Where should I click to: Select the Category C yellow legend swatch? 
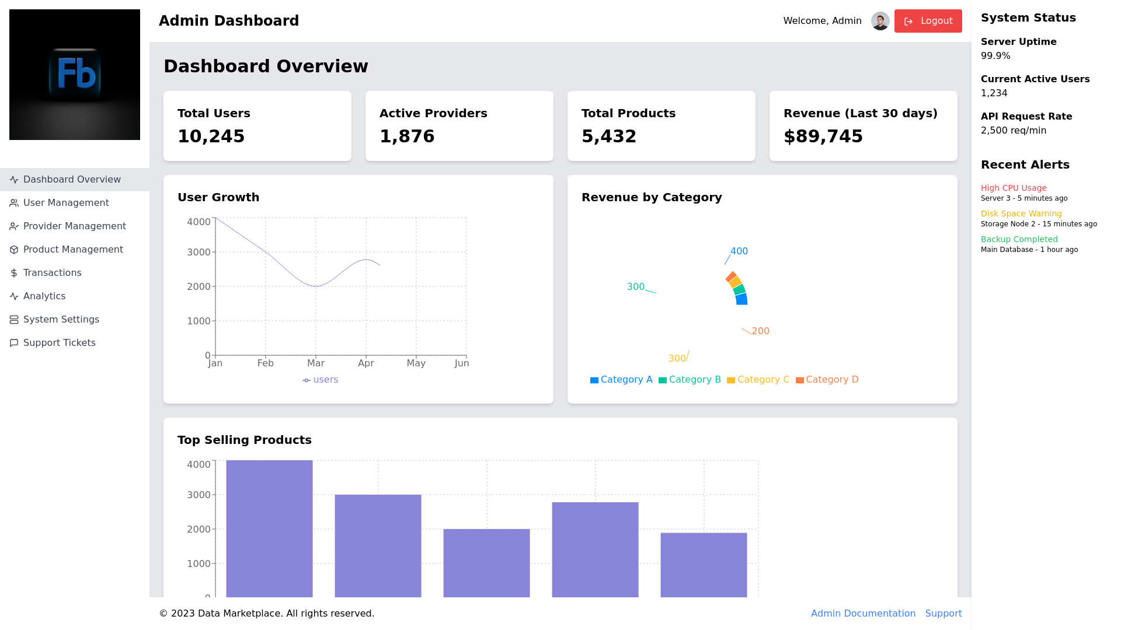(731, 380)
